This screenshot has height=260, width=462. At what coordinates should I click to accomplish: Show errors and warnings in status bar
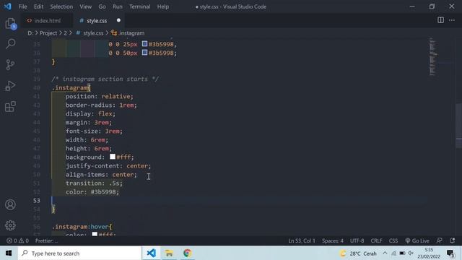click(17, 240)
